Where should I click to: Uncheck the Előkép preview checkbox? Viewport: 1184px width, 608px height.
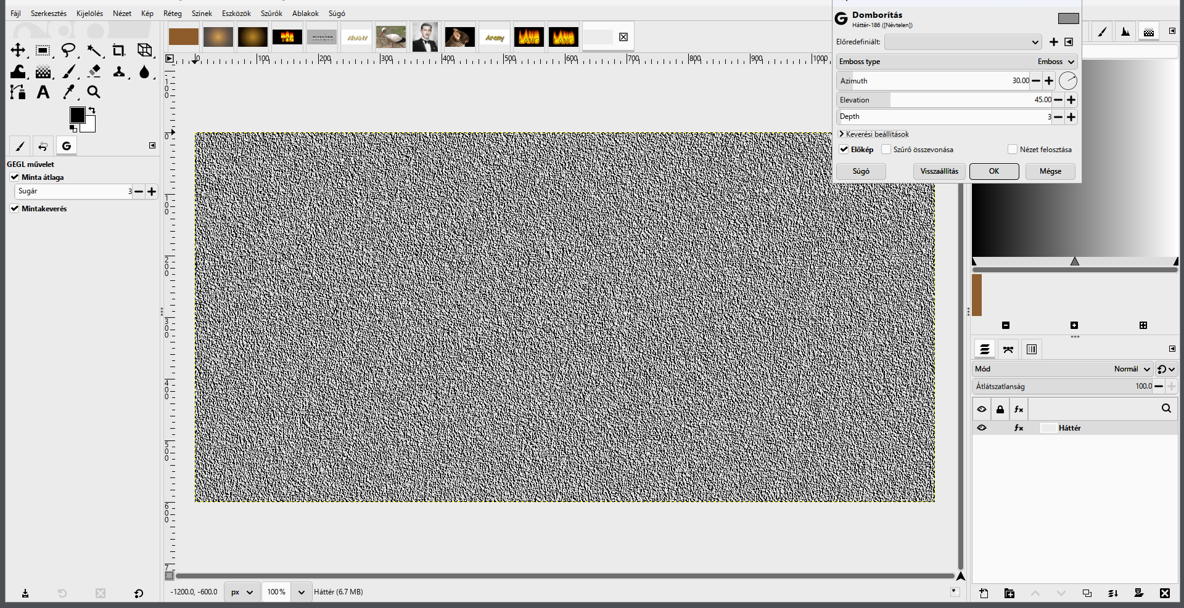click(844, 149)
